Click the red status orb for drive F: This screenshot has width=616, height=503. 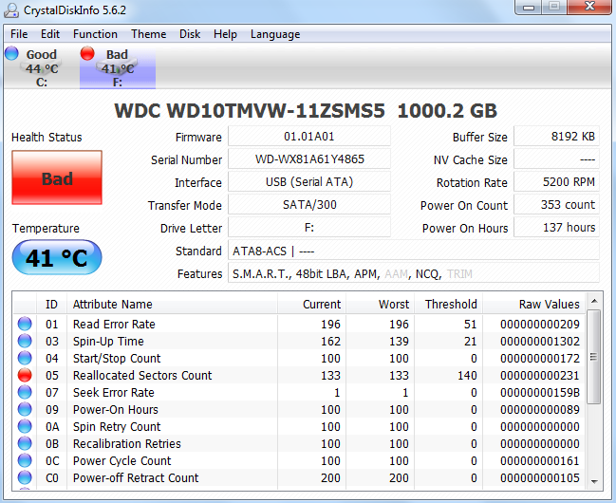(x=87, y=53)
